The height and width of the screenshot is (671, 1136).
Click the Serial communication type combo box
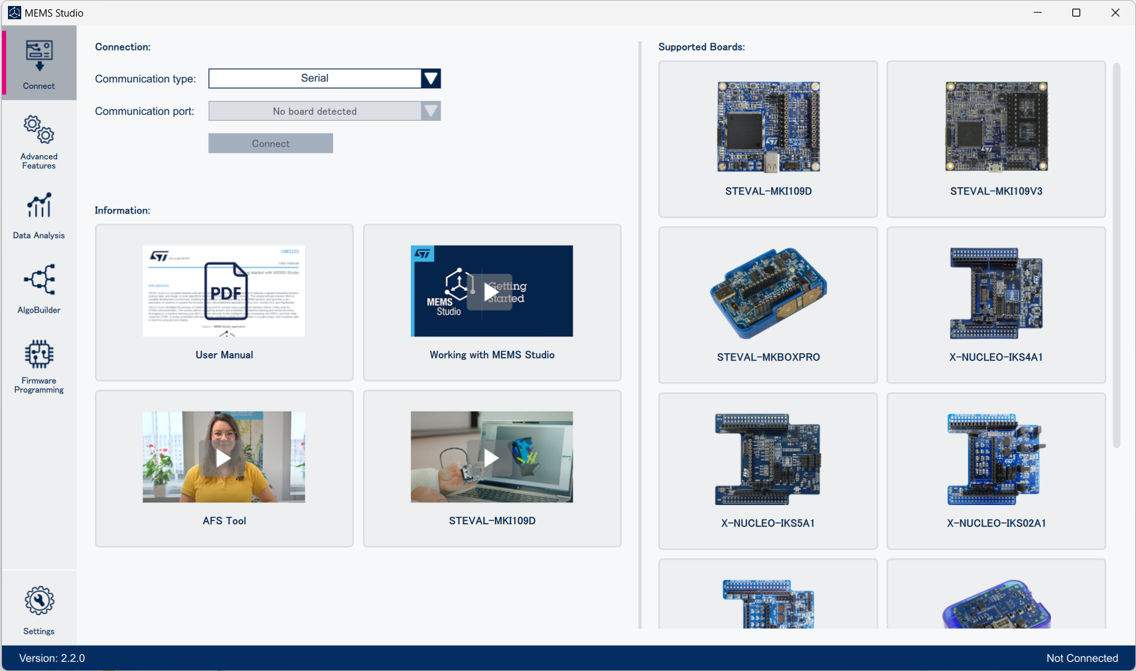click(315, 78)
